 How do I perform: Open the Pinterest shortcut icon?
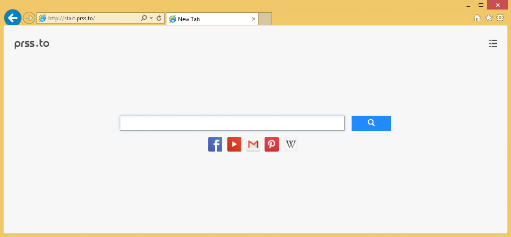[272, 144]
